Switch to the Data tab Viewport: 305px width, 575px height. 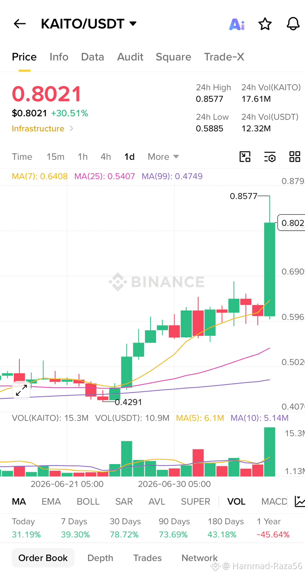point(92,57)
